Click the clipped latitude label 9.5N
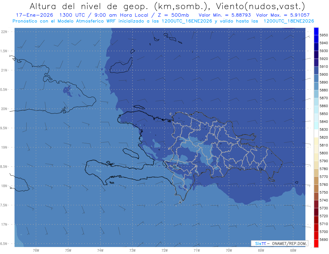 [x=4, y=128]
